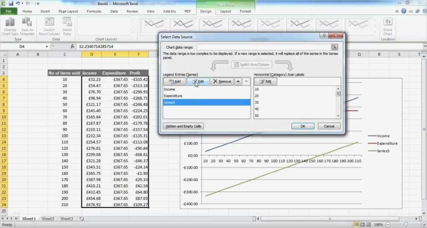This screenshot has width=427, height=228.
Task: Click the Add series button
Action: coord(175,81)
